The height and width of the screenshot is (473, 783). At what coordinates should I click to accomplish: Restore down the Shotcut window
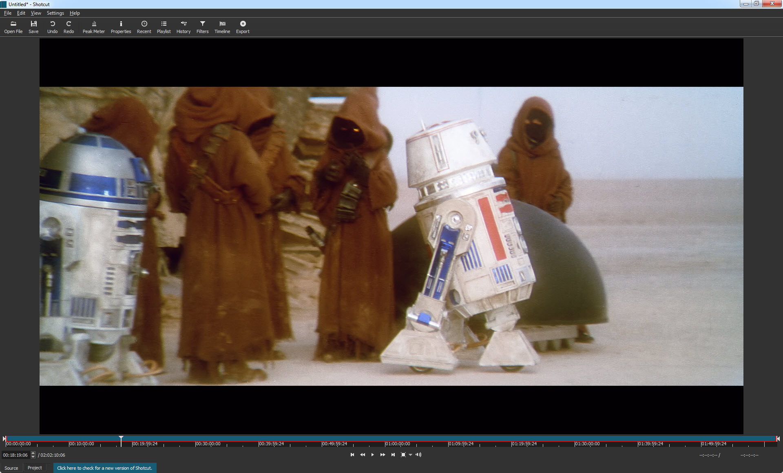tap(756, 4)
